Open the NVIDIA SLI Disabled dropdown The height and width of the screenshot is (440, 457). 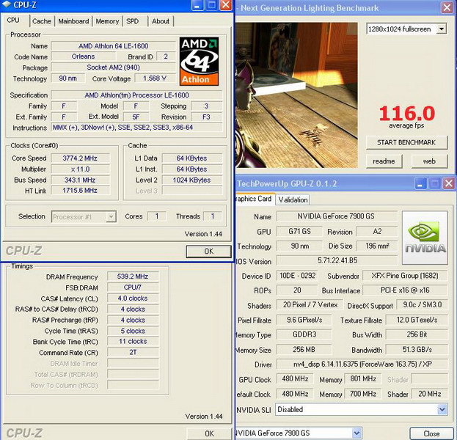point(362,409)
